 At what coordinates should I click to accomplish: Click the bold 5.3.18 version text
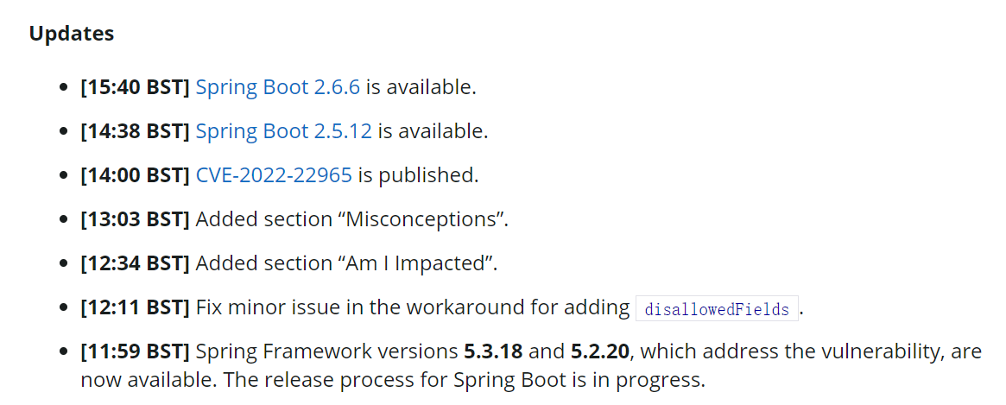[x=493, y=351]
